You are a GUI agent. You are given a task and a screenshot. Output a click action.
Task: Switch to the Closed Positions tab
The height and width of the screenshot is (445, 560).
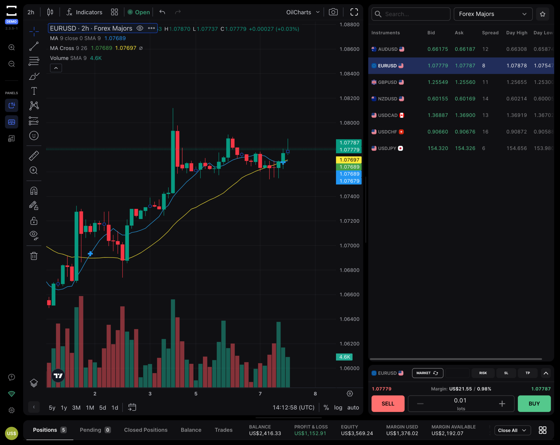click(145, 430)
